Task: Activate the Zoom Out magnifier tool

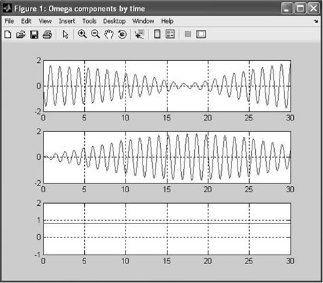Action: (x=95, y=35)
